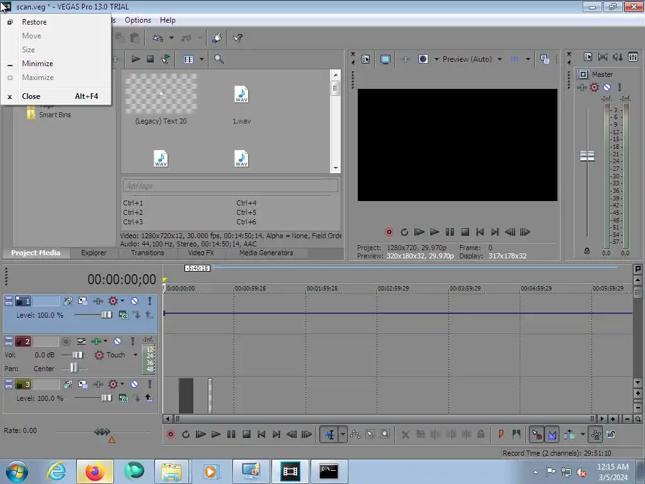Mute video track 1

134,301
